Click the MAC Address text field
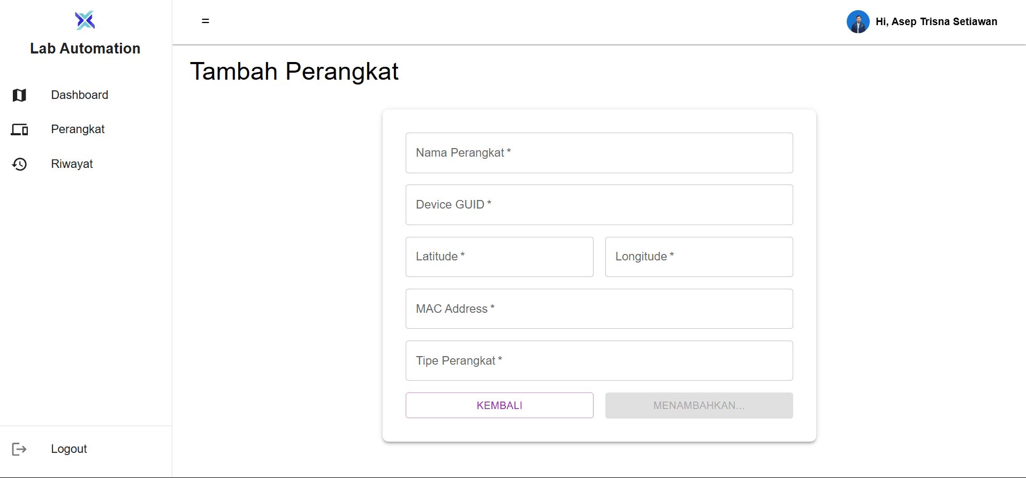This screenshot has height=478, width=1026. pos(599,309)
